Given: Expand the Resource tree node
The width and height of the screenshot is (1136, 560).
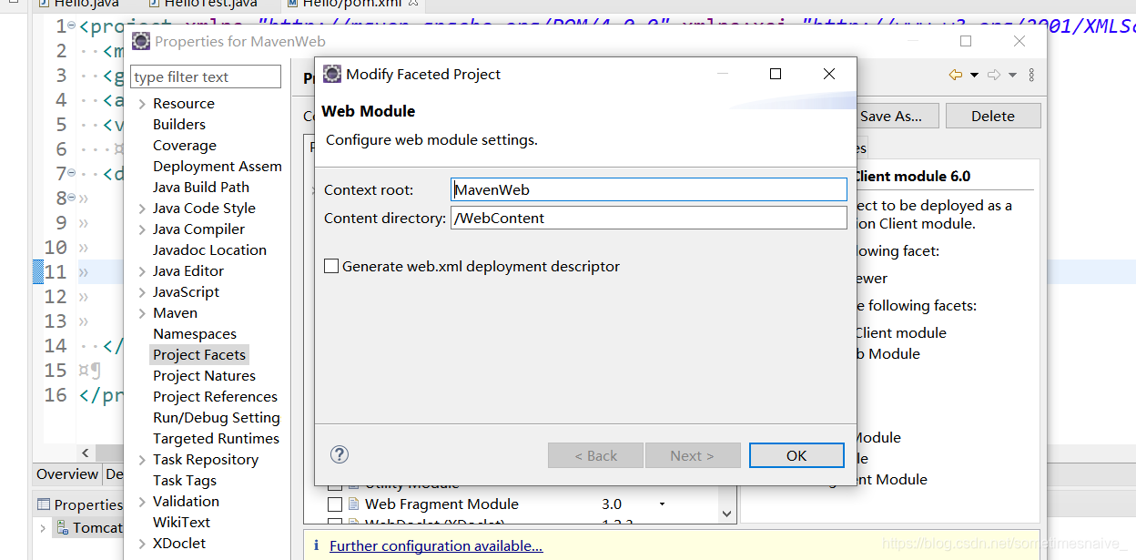Looking at the screenshot, I should tap(142, 104).
